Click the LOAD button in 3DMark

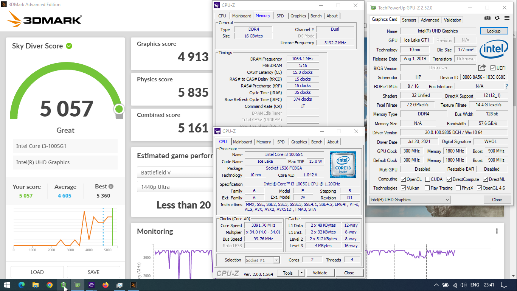tap(37, 272)
